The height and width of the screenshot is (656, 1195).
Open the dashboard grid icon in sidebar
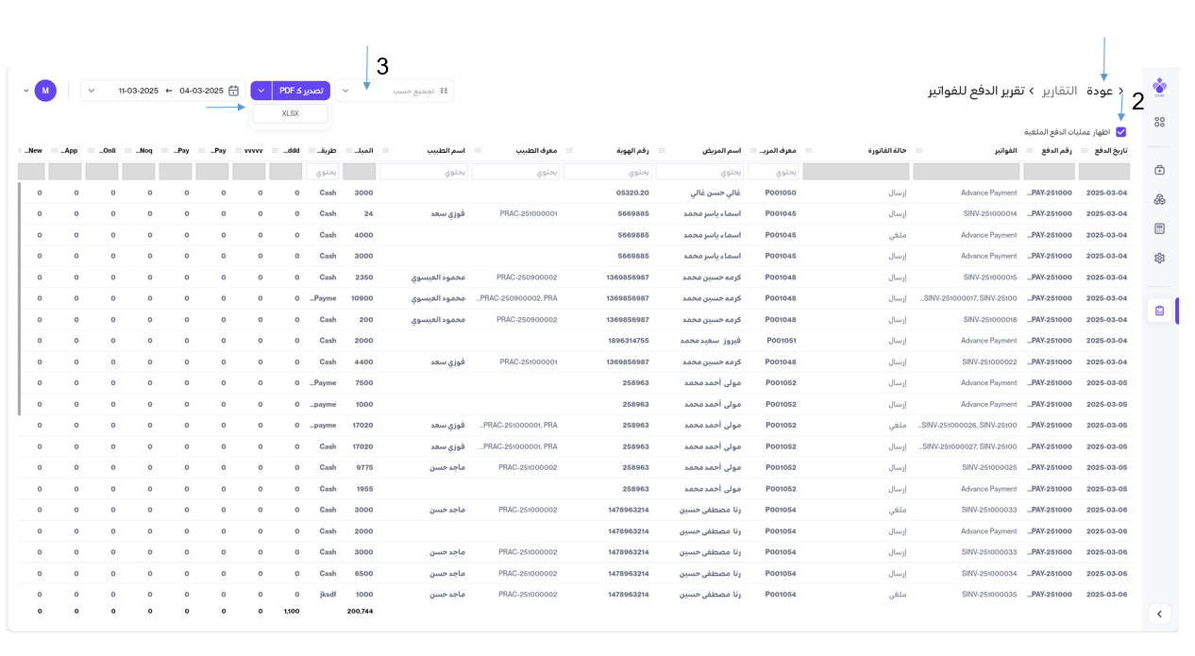pos(1159,122)
